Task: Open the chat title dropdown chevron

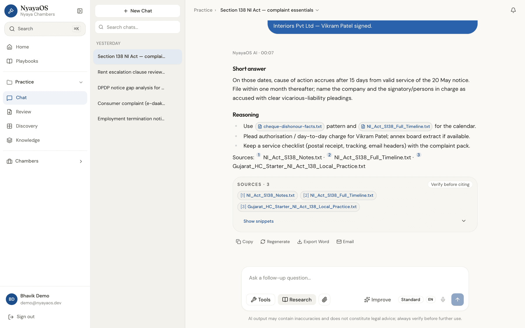Action: click(x=317, y=10)
